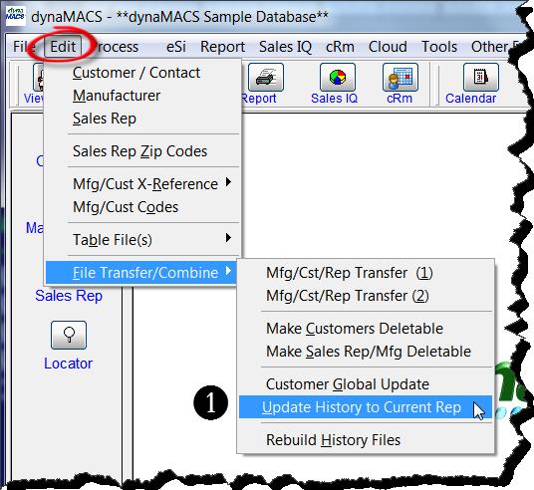This screenshot has height=490, width=534.
Task: Open the Tools menu
Action: tap(439, 47)
